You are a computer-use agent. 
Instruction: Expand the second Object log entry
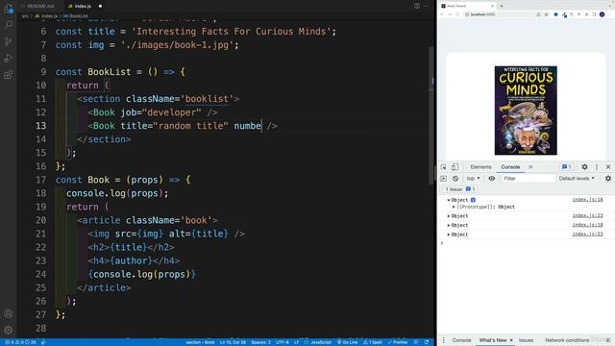coord(449,216)
